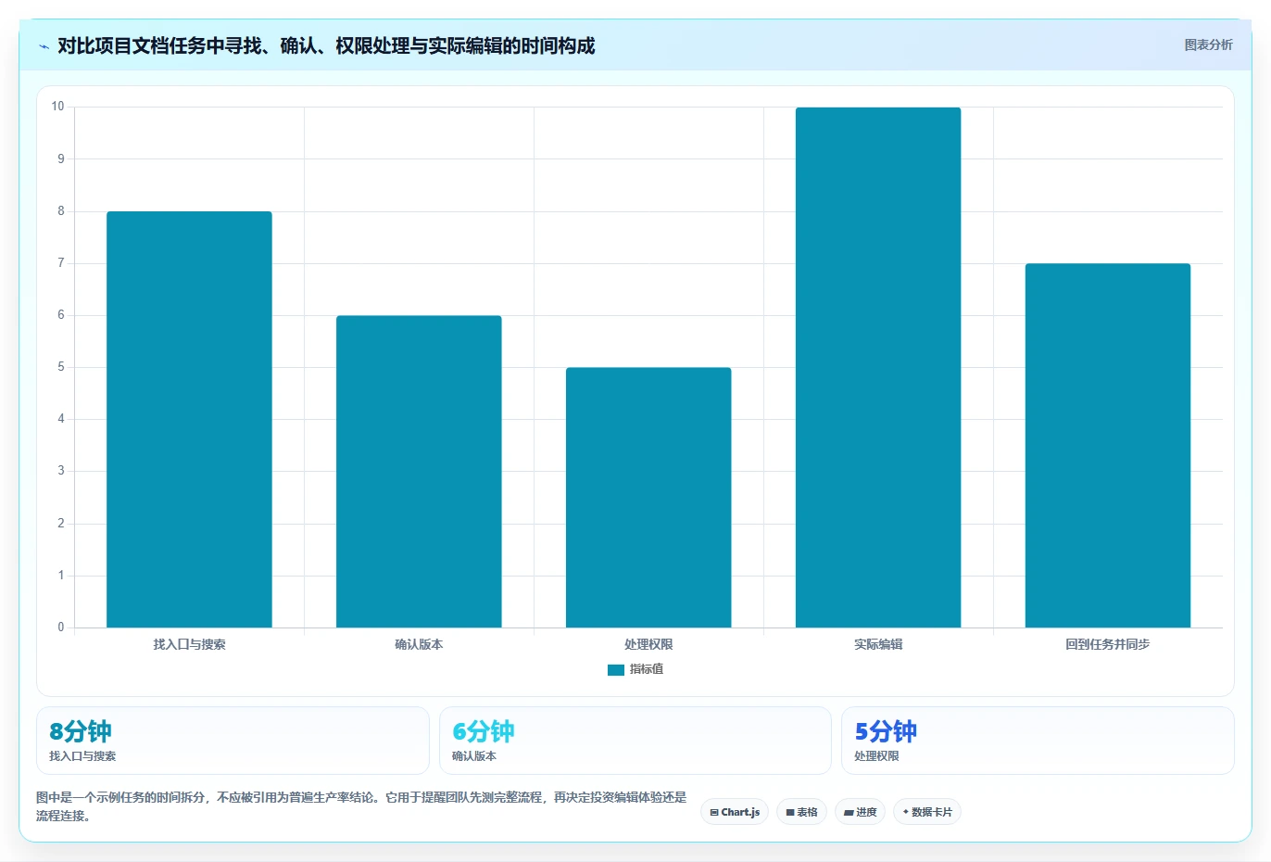Select the 实际编辑 bar in the chart
This screenshot has height=862, width=1271.
(x=878, y=368)
